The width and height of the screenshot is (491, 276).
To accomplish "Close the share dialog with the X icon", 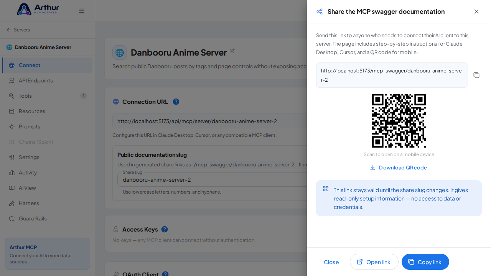I will click(x=476, y=11).
